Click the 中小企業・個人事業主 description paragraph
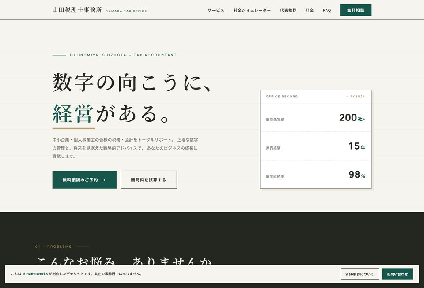Viewport: 424px width, 288px height. [125, 148]
